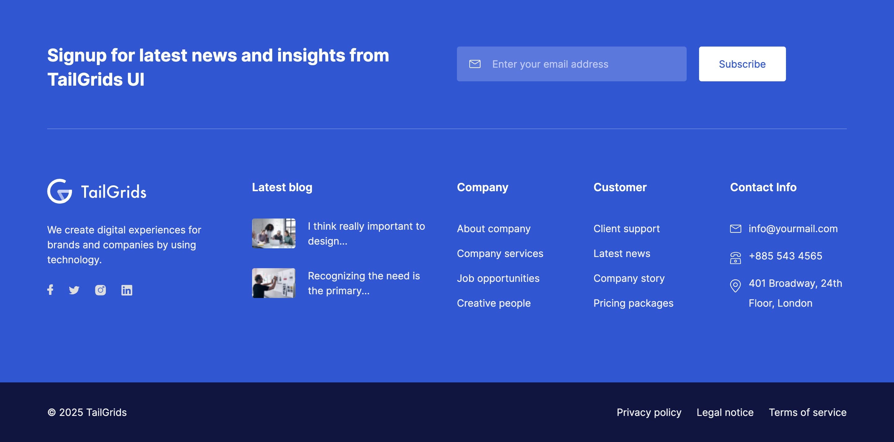
Task: Click the email envelope icon in input field
Action: (x=475, y=64)
